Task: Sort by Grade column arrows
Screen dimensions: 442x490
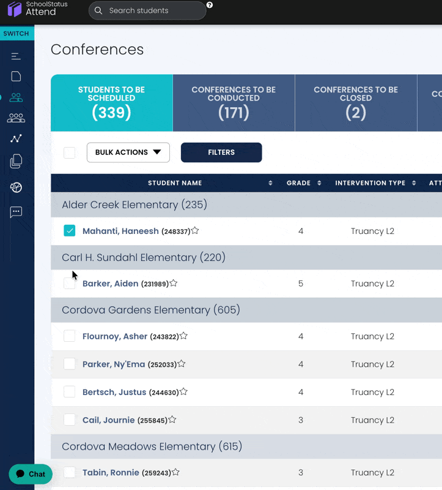Action: [319, 183]
